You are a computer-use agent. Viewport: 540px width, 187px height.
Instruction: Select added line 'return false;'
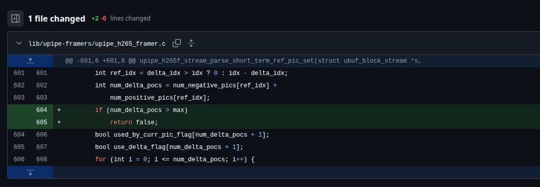click(134, 122)
